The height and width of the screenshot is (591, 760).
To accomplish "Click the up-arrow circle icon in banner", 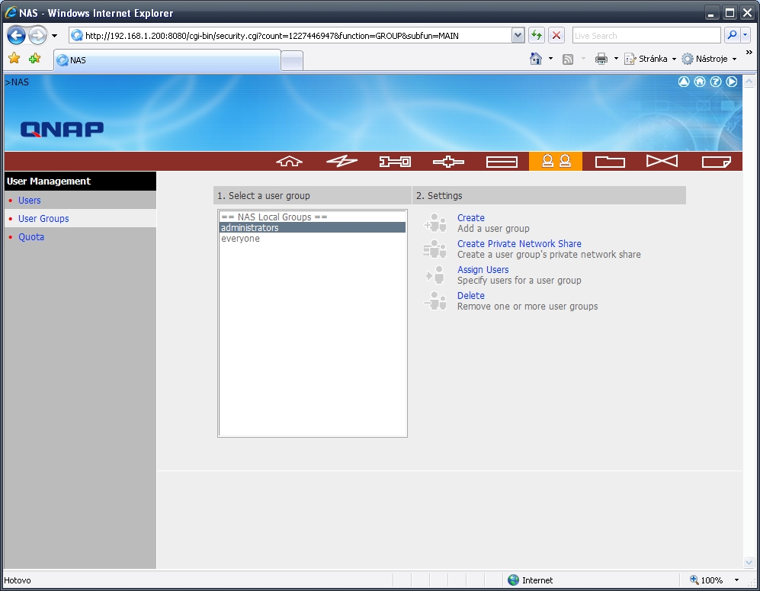I will [684, 82].
